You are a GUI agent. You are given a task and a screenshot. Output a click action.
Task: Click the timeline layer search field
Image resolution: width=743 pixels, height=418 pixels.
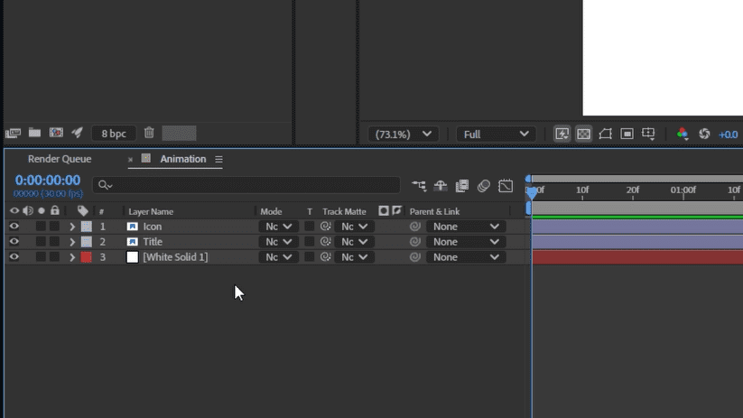coord(246,185)
